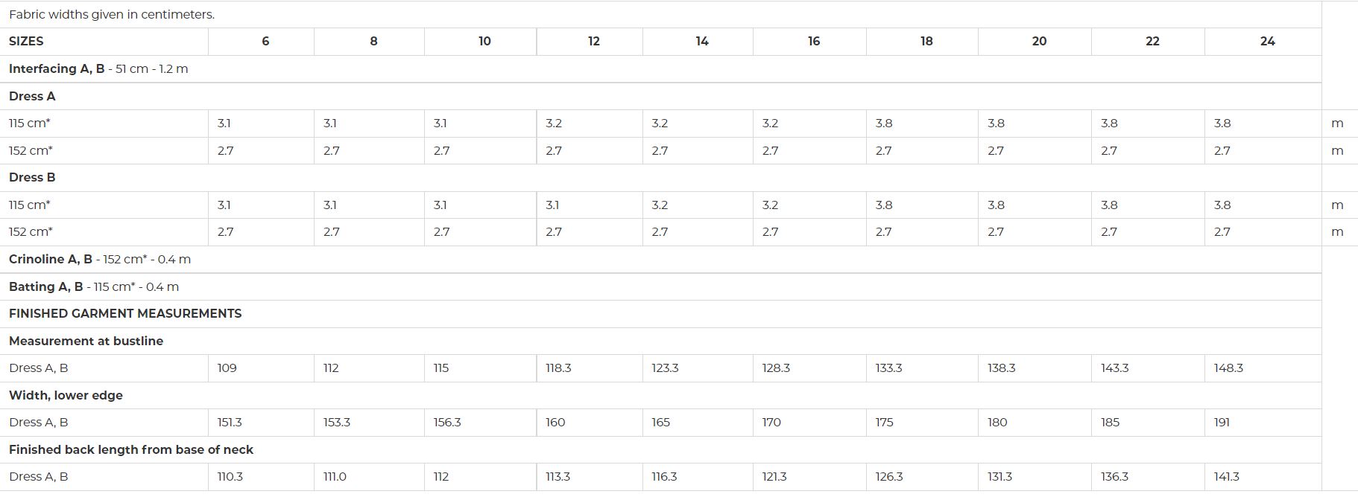1358x497 pixels.
Task: Select the SIZES row label
Action: pos(26,42)
